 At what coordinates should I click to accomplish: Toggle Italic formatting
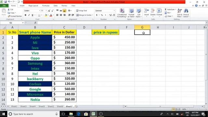[x=29, y=15]
